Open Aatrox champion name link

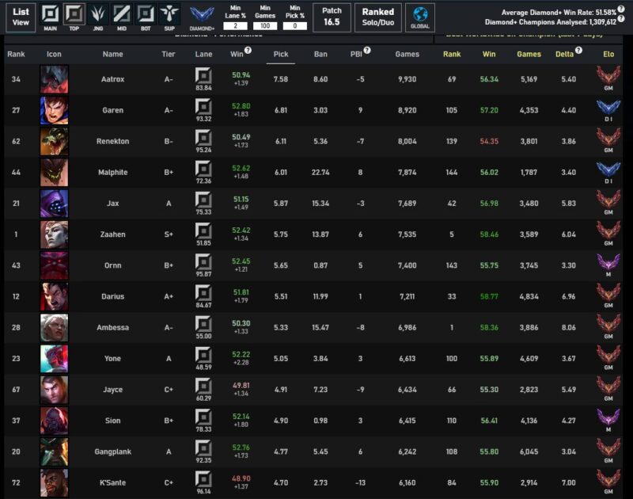pyautogui.click(x=113, y=79)
